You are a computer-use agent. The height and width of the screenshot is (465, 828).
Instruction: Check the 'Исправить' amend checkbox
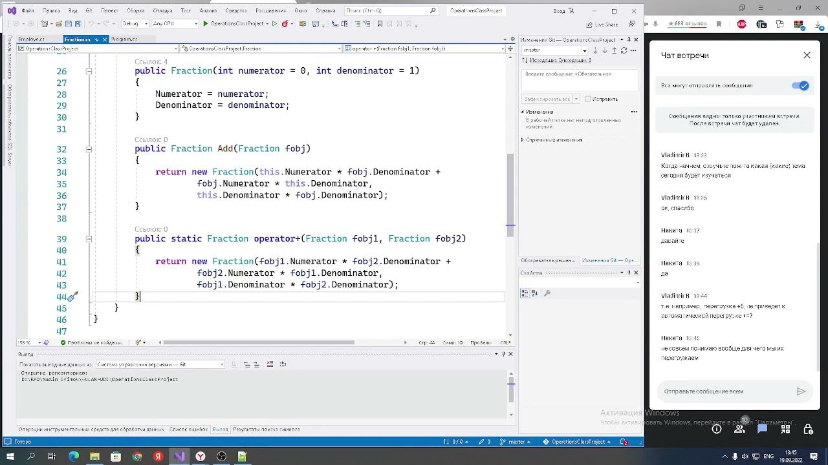pos(588,99)
